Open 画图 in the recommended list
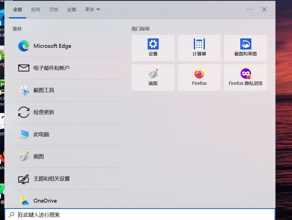Image resolution: width=292 pixels, height=220 pixels. click(39, 156)
